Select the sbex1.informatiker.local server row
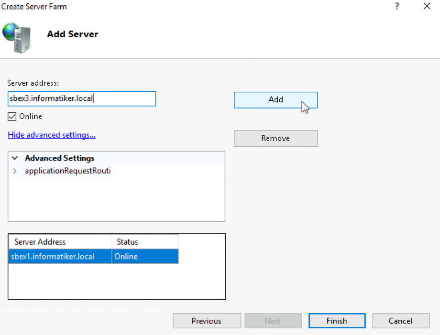This screenshot has height=335, width=440. click(x=59, y=256)
